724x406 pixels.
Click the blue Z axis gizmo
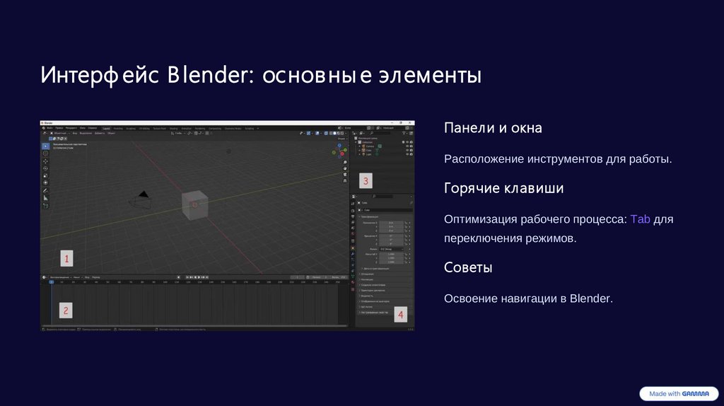click(x=339, y=146)
